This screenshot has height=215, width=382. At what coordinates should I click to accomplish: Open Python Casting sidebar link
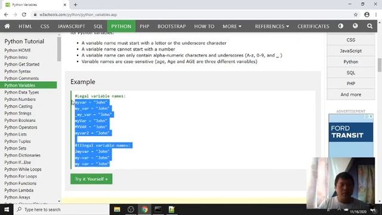point(19,106)
